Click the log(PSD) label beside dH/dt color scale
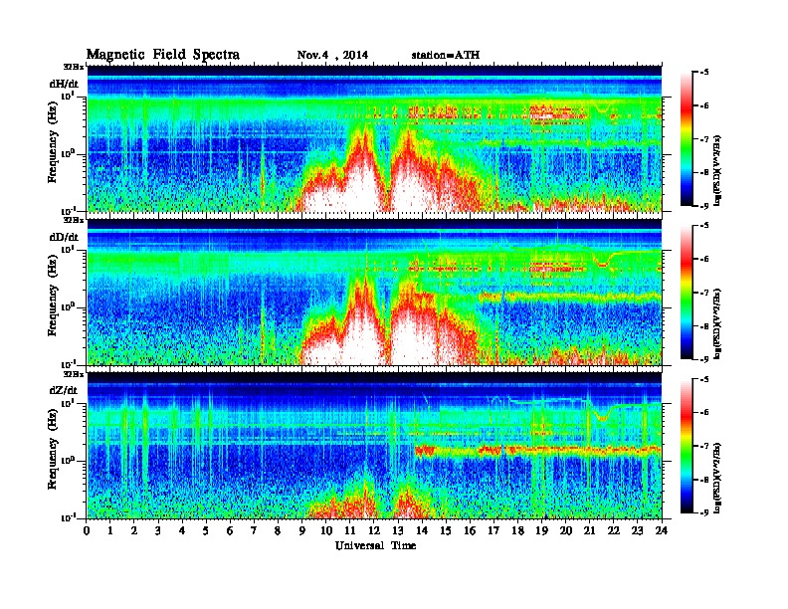This screenshot has height=609, width=788. pos(718,170)
